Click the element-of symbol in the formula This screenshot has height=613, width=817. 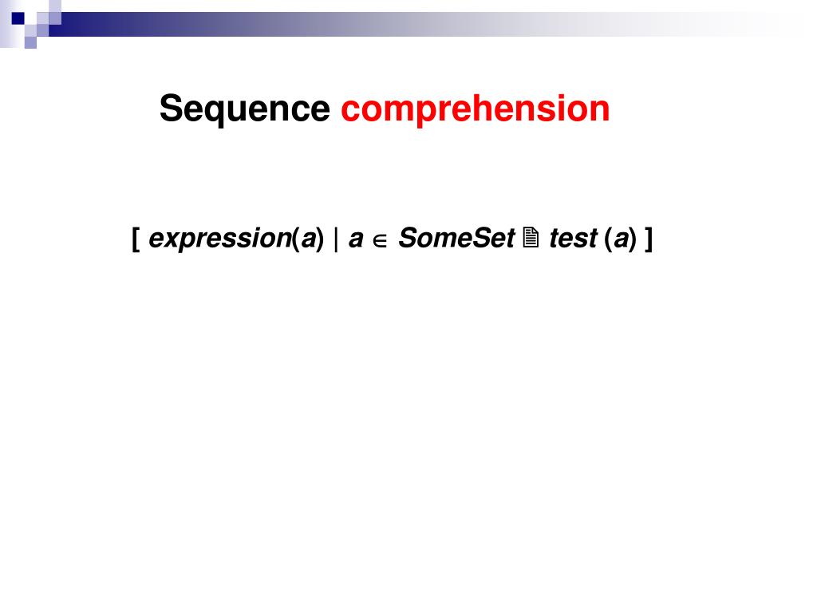tap(380, 241)
